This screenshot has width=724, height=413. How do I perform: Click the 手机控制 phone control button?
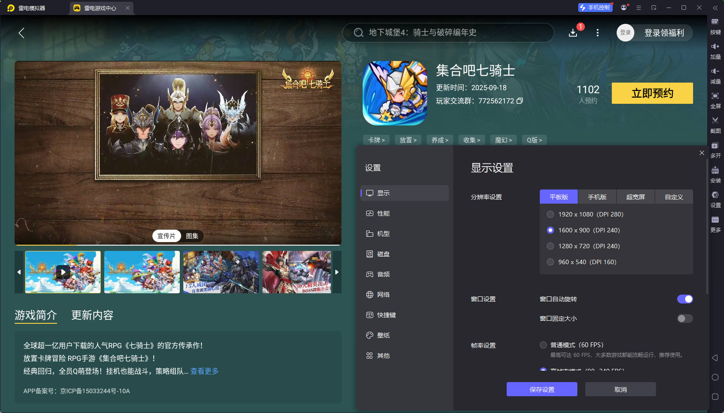click(595, 8)
